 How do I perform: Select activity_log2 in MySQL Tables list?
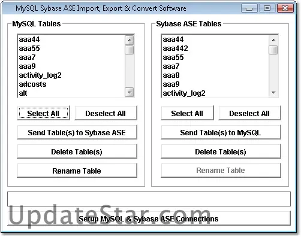71,75
